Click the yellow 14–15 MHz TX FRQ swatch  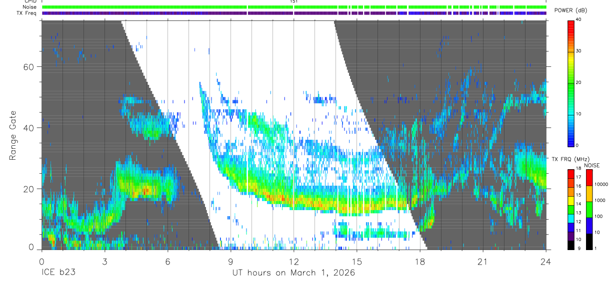[x=570, y=201]
